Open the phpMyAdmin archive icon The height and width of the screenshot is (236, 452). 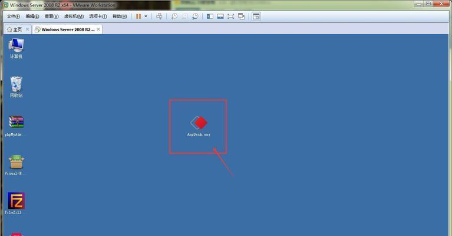point(16,123)
